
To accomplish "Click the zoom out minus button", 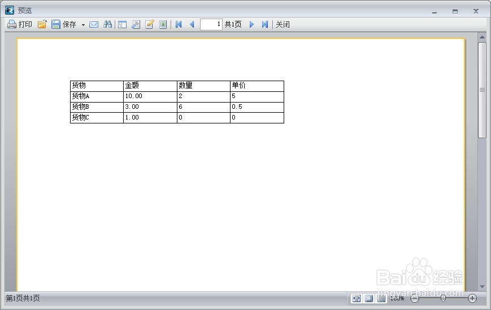I will [x=415, y=298].
